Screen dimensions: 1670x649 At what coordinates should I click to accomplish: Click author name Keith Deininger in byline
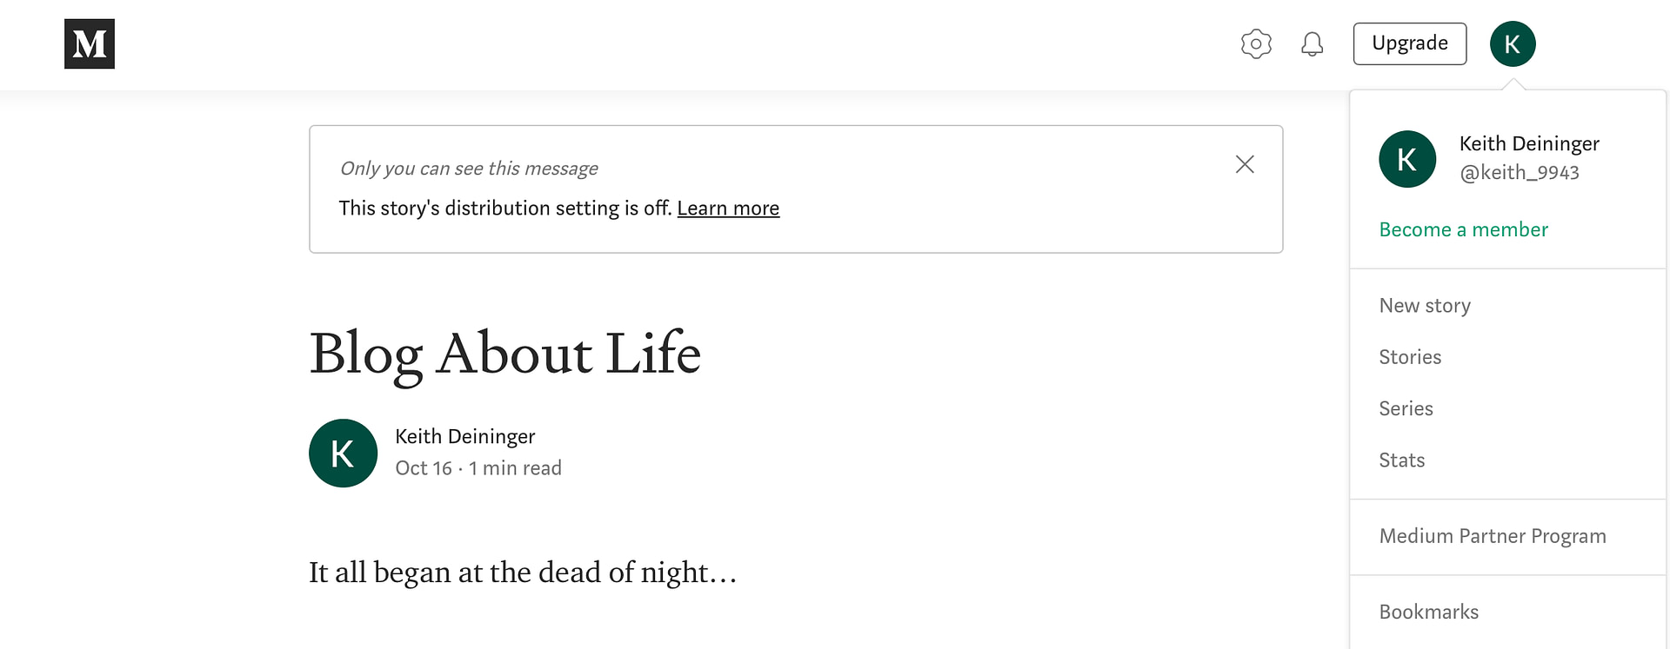pos(464,436)
